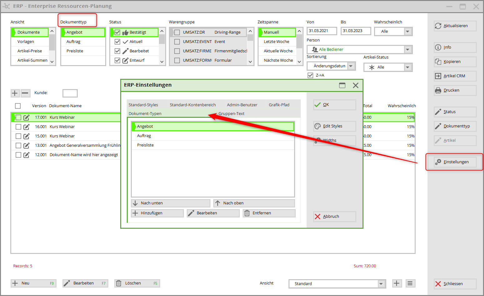Image resolution: width=484 pixels, height=296 pixels.
Task: Click edit pencil icon for version 17.001
Action: [27, 117]
